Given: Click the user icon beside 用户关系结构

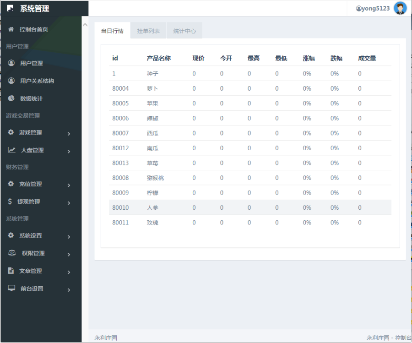Looking at the screenshot, I should 11,81.
